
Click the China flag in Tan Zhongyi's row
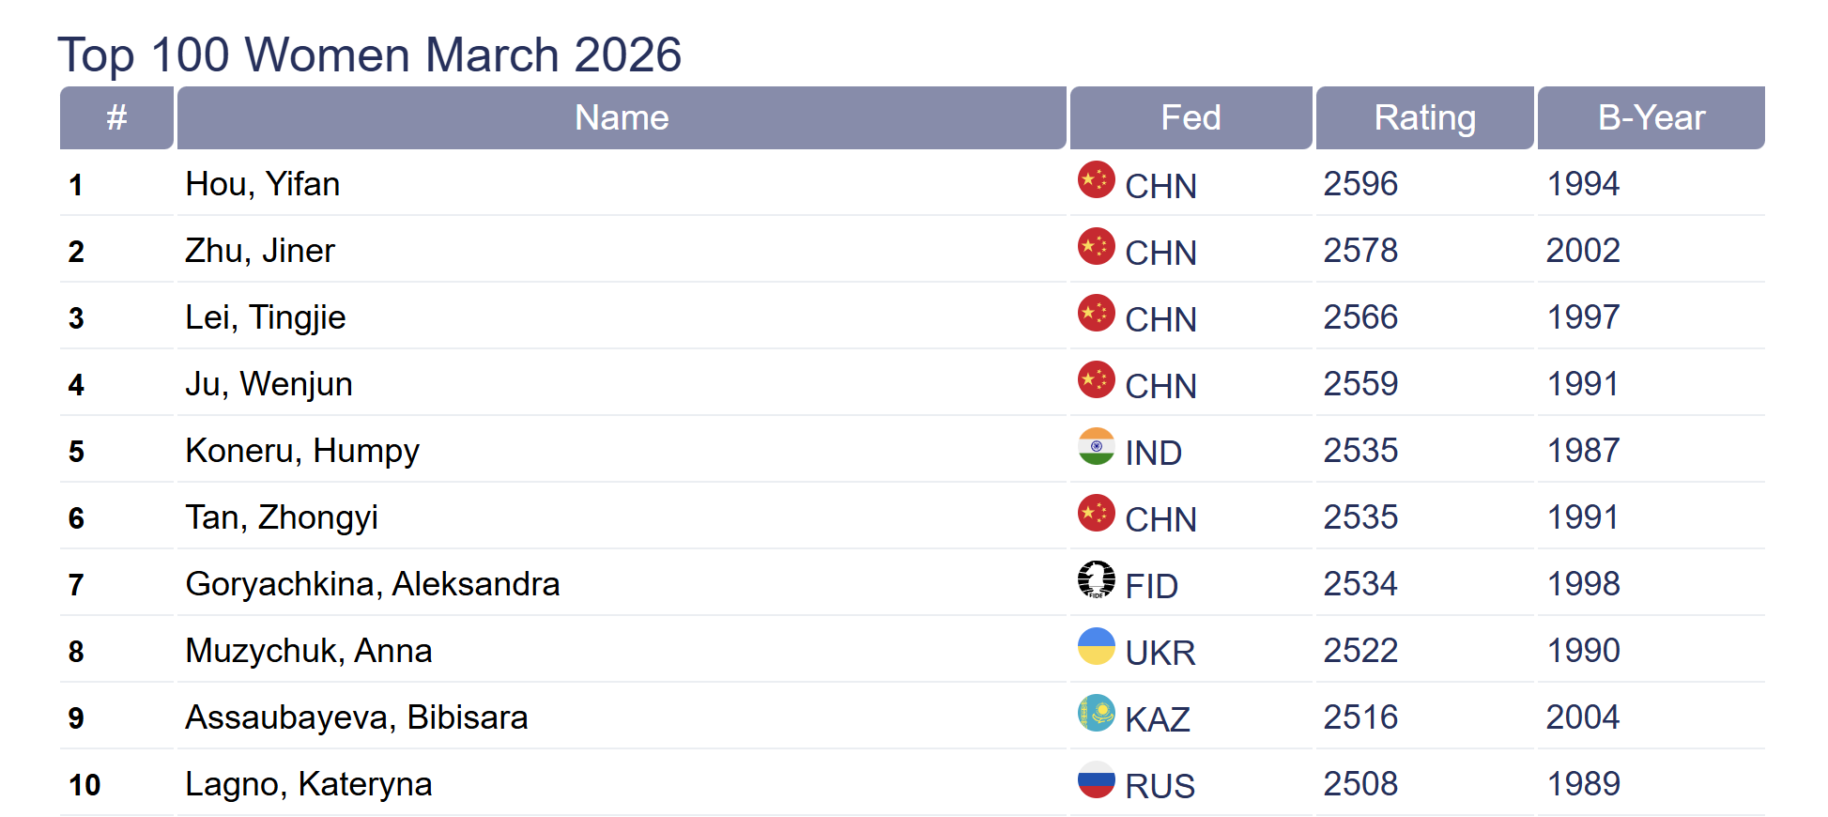pyautogui.click(x=1096, y=513)
